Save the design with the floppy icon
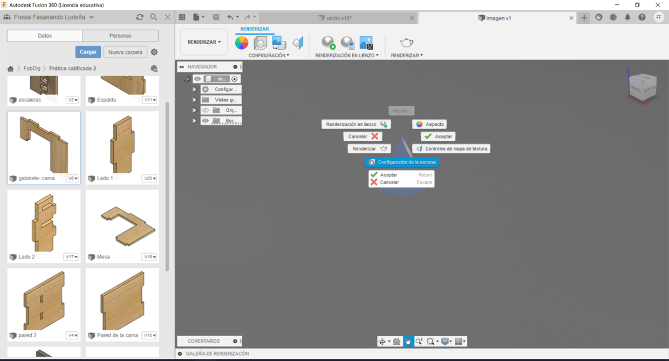Image resolution: width=669 pixels, height=361 pixels. (216, 17)
